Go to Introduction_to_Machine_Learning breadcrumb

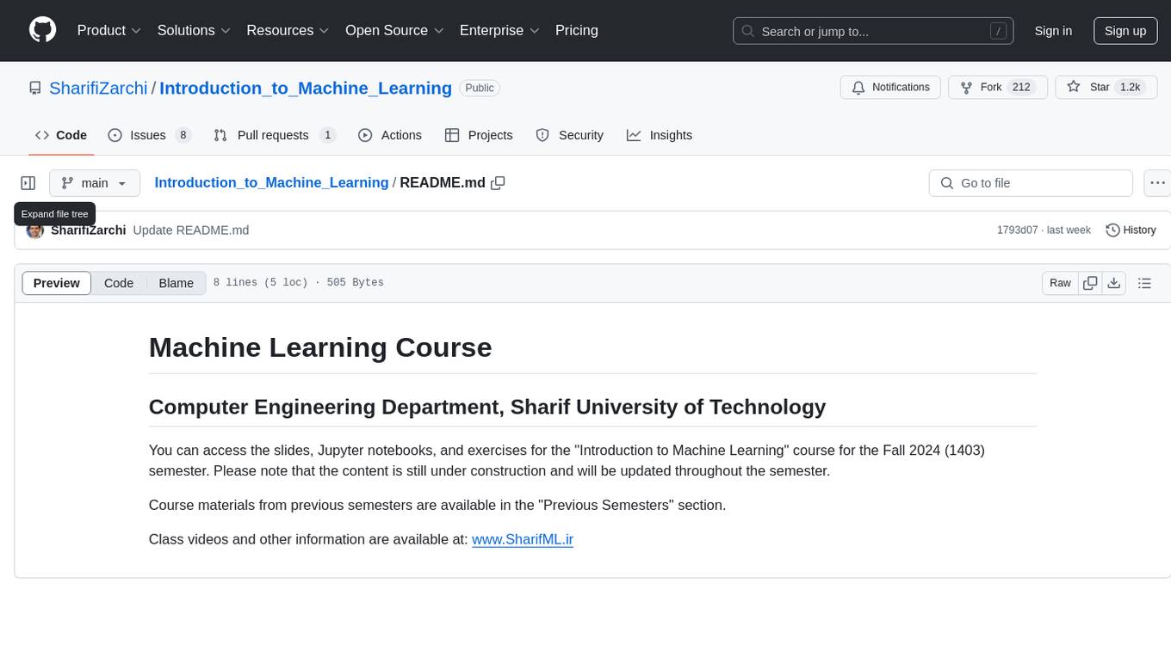tap(271, 182)
